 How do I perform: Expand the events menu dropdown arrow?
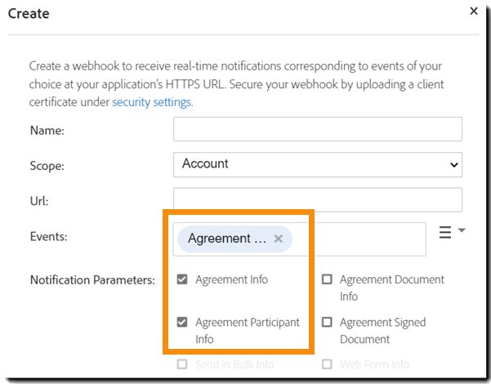click(x=462, y=230)
